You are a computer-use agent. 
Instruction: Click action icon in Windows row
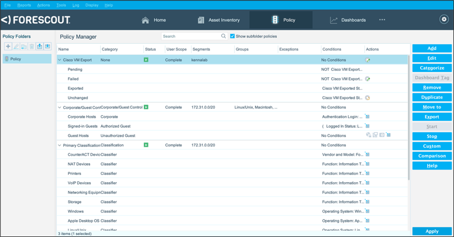[367, 211]
